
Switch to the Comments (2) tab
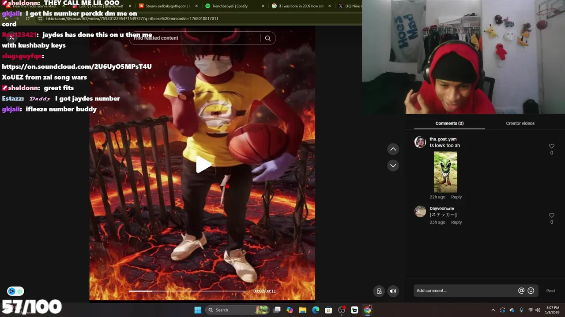[x=449, y=123]
